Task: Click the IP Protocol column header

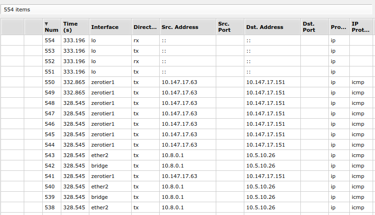Action: point(361,27)
